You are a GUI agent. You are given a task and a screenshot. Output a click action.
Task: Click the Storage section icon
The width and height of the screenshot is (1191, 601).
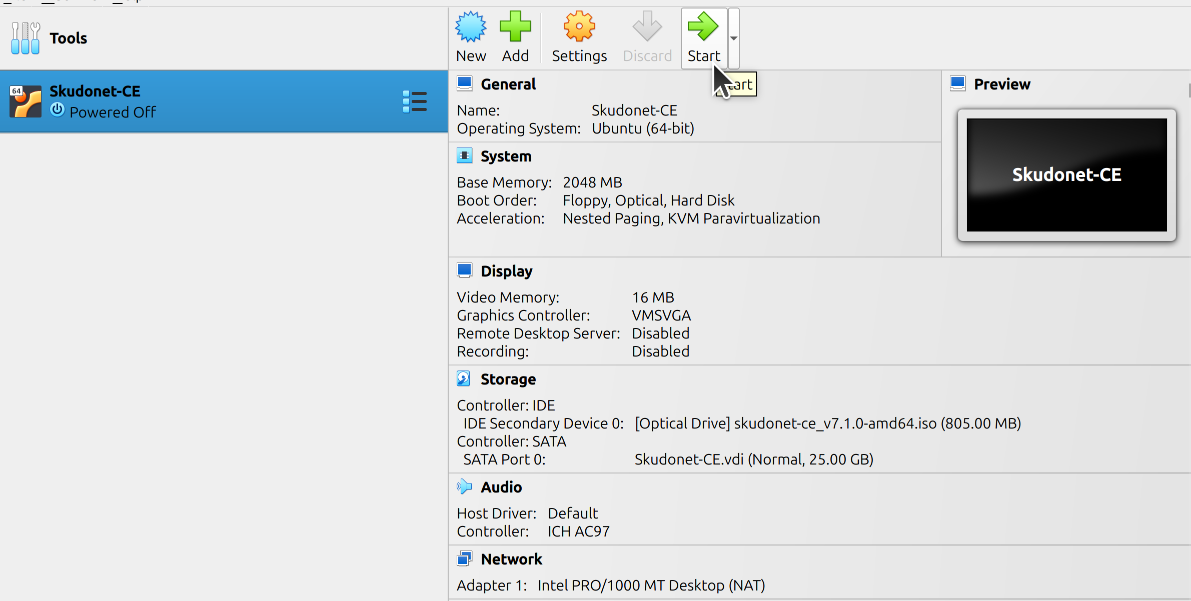coord(463,378)
